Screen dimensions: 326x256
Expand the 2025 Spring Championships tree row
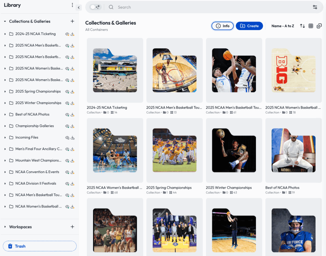5,92
